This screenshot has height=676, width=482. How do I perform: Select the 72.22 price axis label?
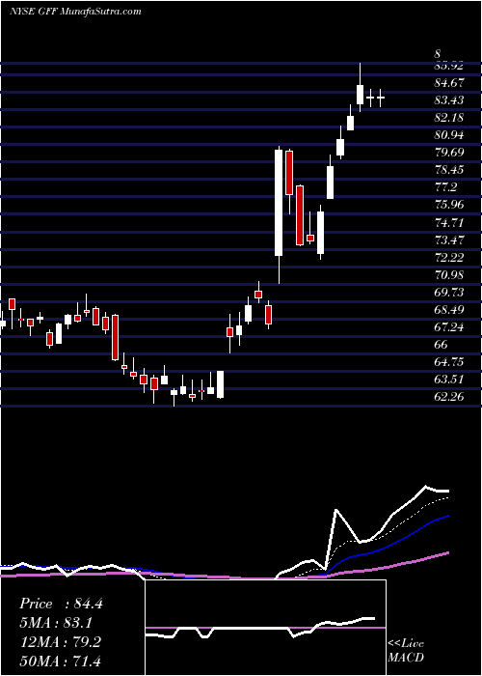449,258
